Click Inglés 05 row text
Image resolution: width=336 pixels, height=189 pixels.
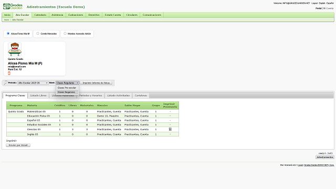point(33,134)
